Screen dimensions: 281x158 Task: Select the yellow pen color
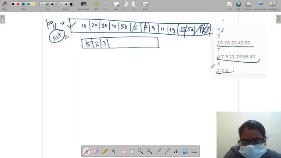pyautogui.click(x=33, y=4)
